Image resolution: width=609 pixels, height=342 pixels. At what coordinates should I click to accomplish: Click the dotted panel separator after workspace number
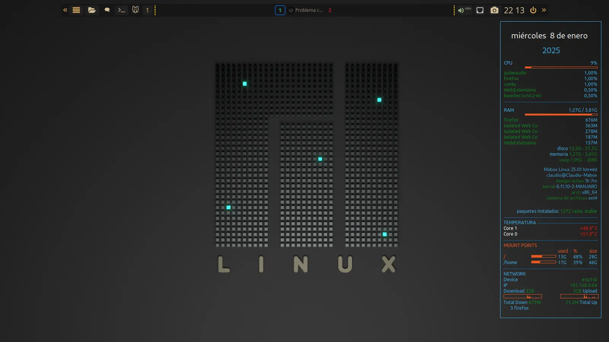(x=155, y=10)
